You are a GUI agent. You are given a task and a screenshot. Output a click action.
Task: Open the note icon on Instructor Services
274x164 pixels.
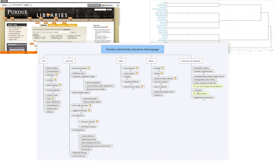[x=97, y=122]
